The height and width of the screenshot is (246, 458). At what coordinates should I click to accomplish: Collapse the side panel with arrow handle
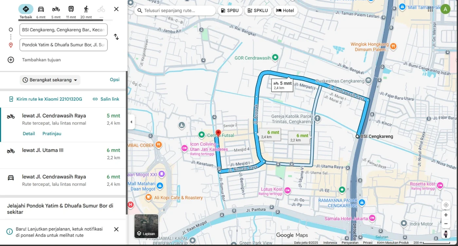[x=131, y=122]
